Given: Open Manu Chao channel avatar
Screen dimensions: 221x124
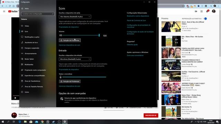Looking at the screenshot, I should point(14,115).
